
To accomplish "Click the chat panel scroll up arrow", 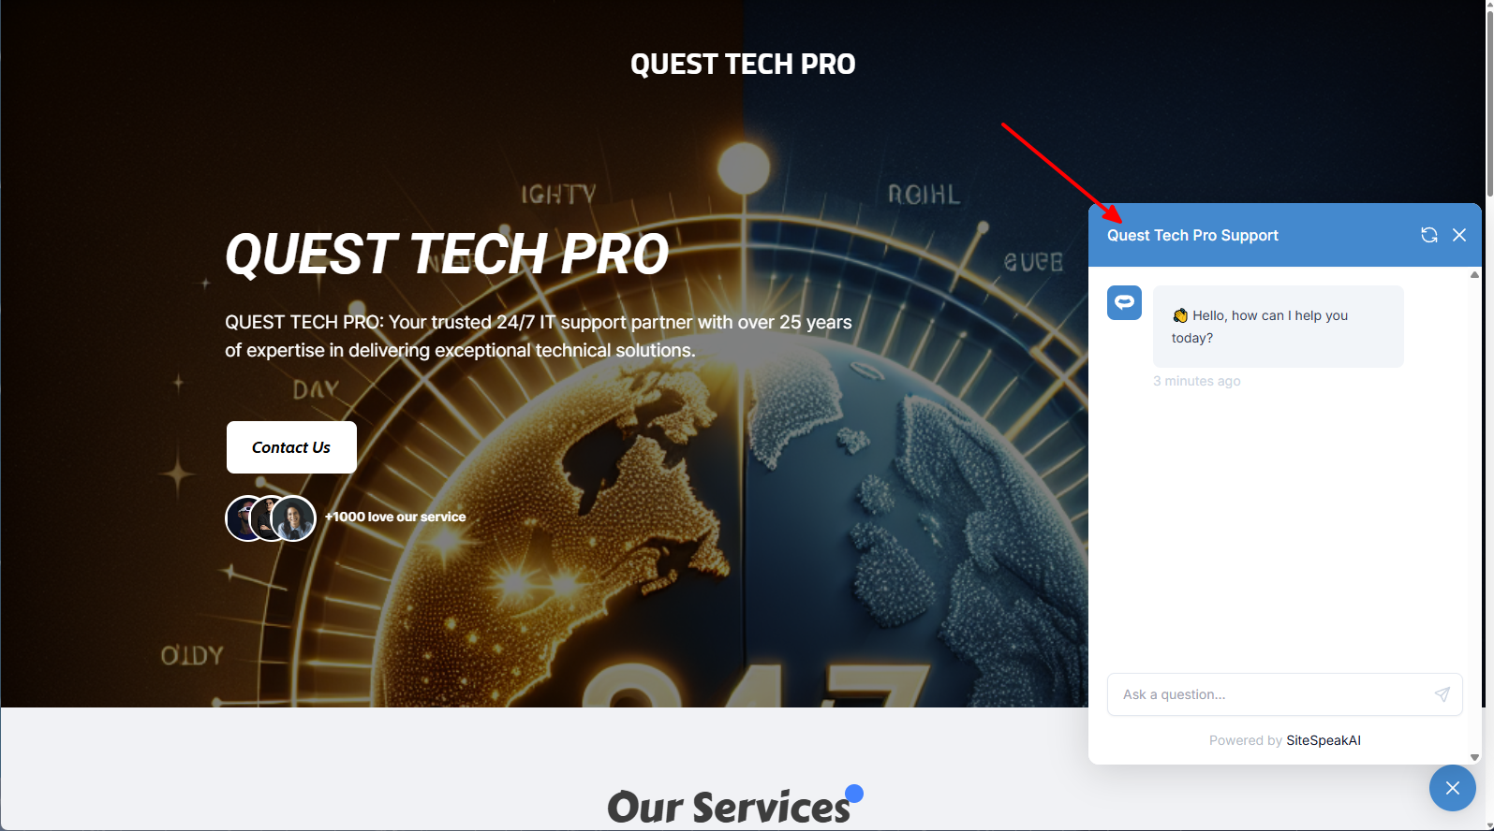I will point(1474,274).
